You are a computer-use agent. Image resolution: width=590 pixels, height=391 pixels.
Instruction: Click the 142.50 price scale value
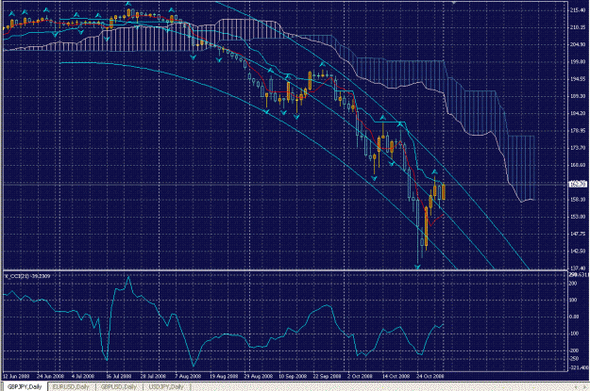pyautogui.click(x=578, y=251)
